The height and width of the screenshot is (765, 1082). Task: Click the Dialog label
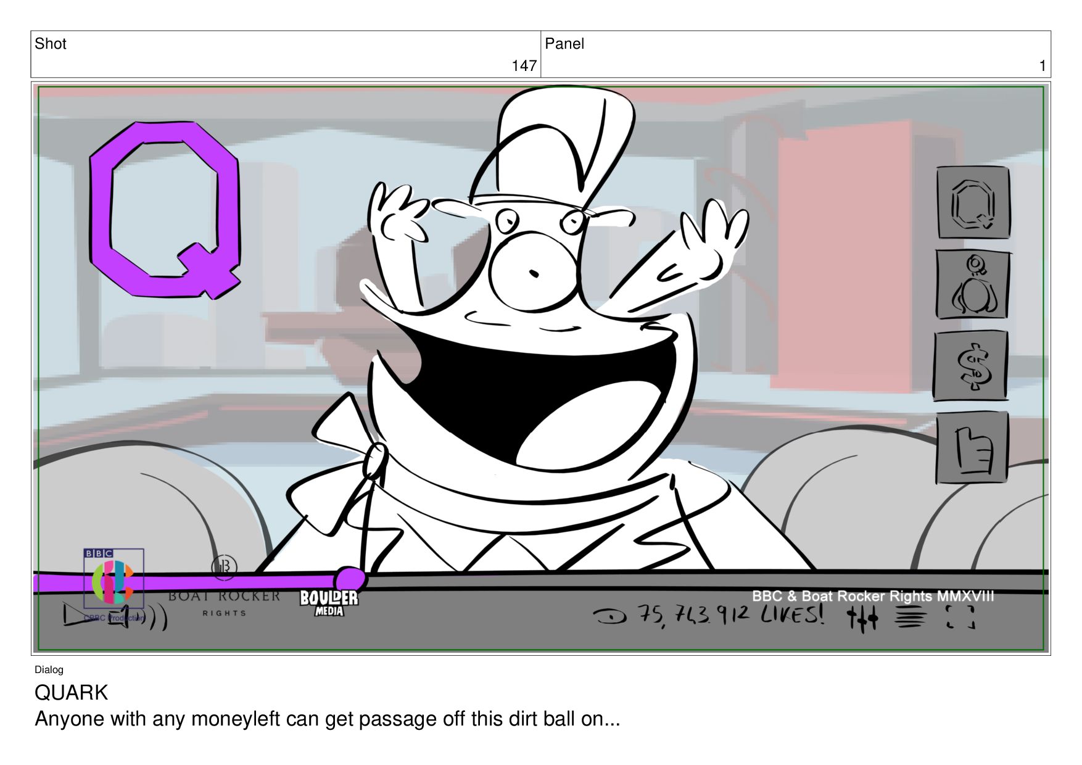[49, 670]
